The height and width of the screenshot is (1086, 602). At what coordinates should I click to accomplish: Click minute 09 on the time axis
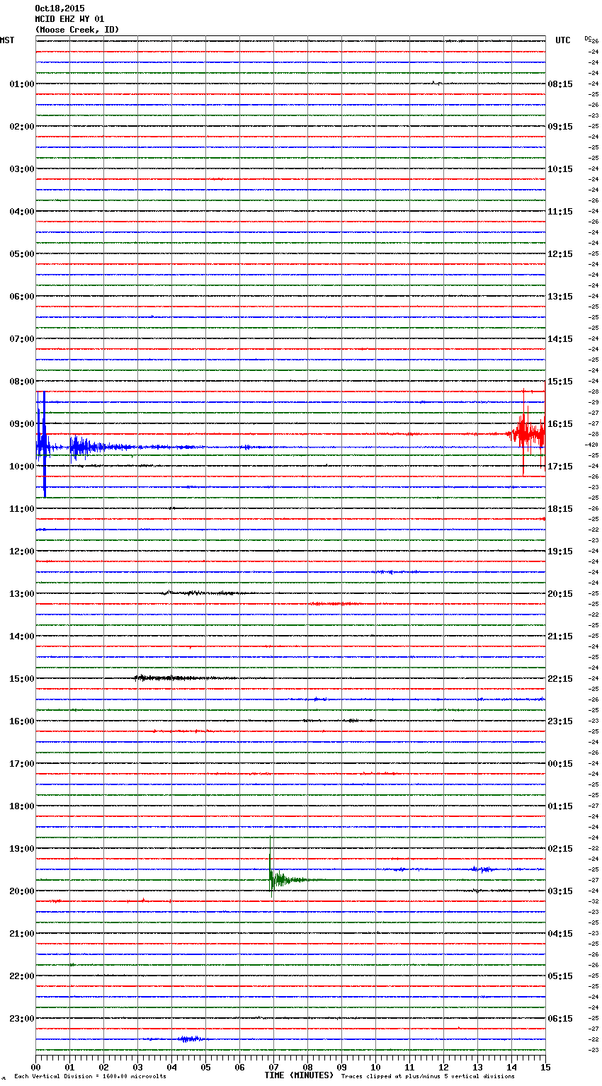tap(341, 1067)
